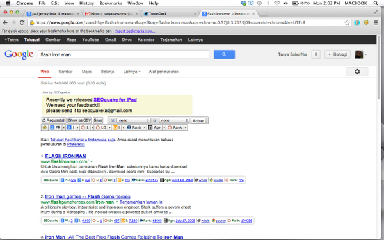Viewport: 384px width, 240px height.
Task: Click the Berbagi share button
Action: click(x=337, y=54)
